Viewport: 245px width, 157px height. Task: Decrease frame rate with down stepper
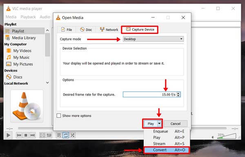(178, 96)
